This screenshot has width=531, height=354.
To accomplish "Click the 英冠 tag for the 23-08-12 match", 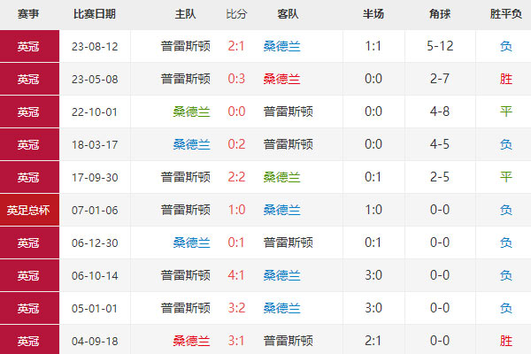I will coord(28,46).
